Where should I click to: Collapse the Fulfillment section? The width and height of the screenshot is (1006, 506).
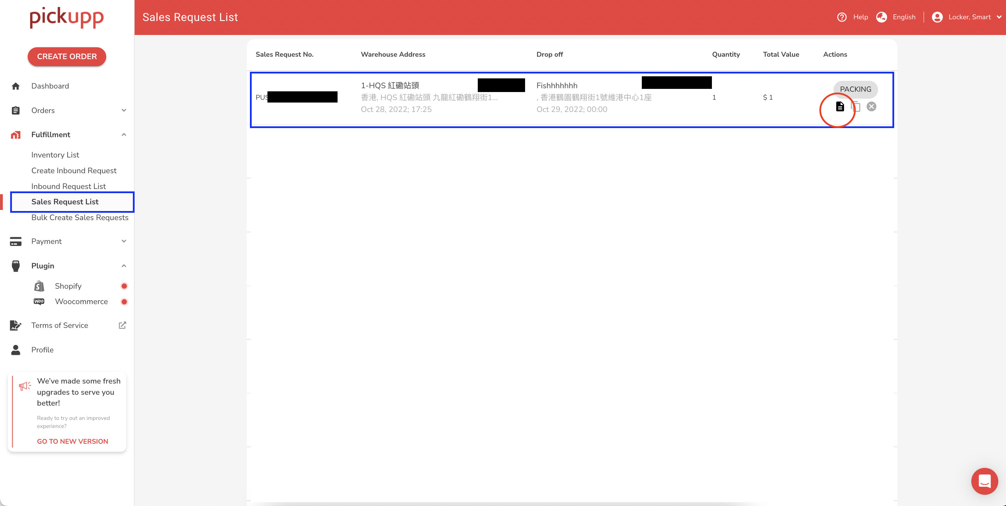pyautogui.click(x=124, y=134)
